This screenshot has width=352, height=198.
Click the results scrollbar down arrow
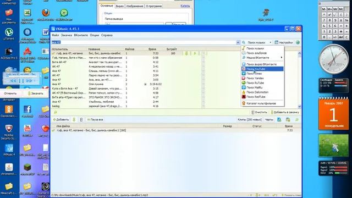click(x=299, y=106)
